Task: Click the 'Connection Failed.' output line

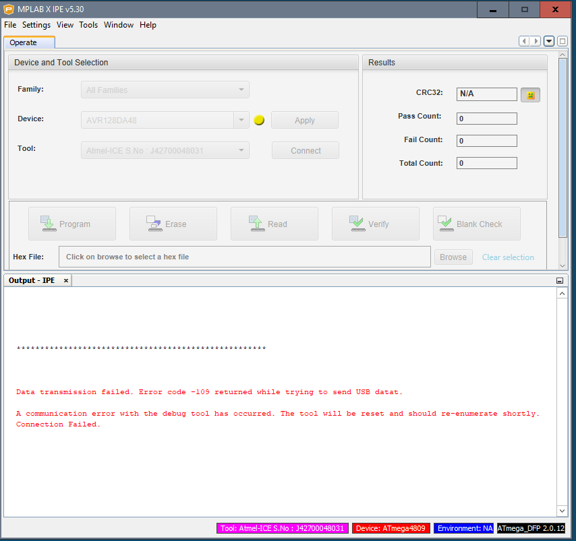Action: click(x=58, y=424)
